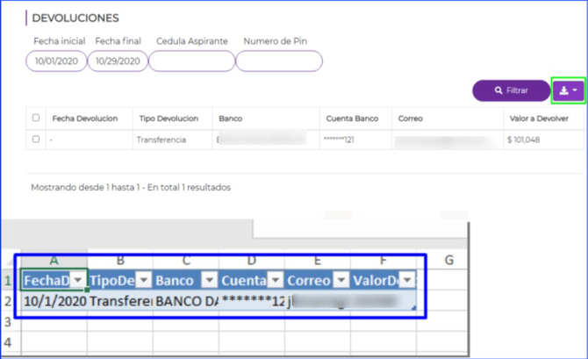
Task: Click the download export button
Action: pos(568,90)
